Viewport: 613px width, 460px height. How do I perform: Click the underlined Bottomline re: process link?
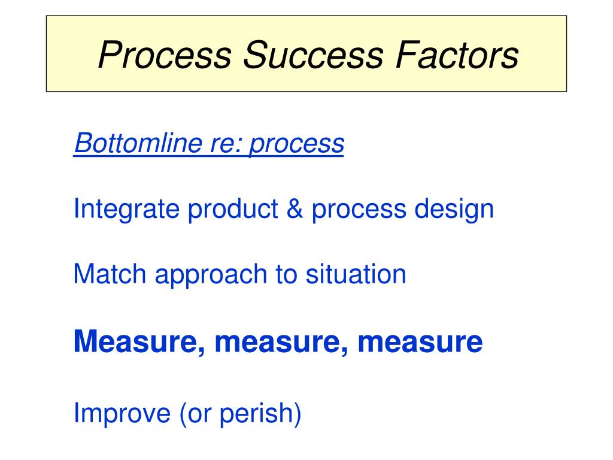click(209, 144)
